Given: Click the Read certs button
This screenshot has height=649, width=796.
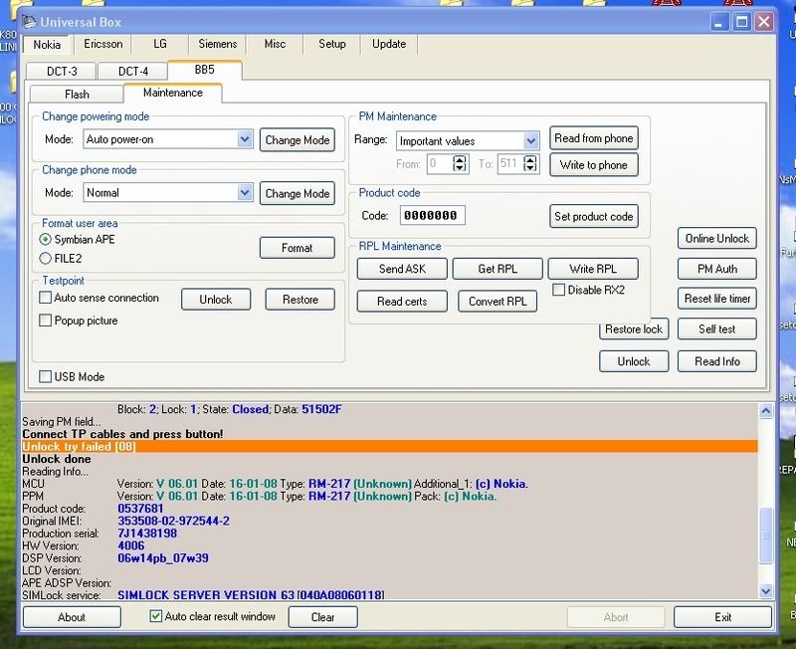Looking at the screenshot, I should (x=402, y=302).
